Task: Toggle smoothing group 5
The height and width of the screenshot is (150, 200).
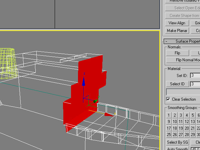Action: tap(193, 115)
